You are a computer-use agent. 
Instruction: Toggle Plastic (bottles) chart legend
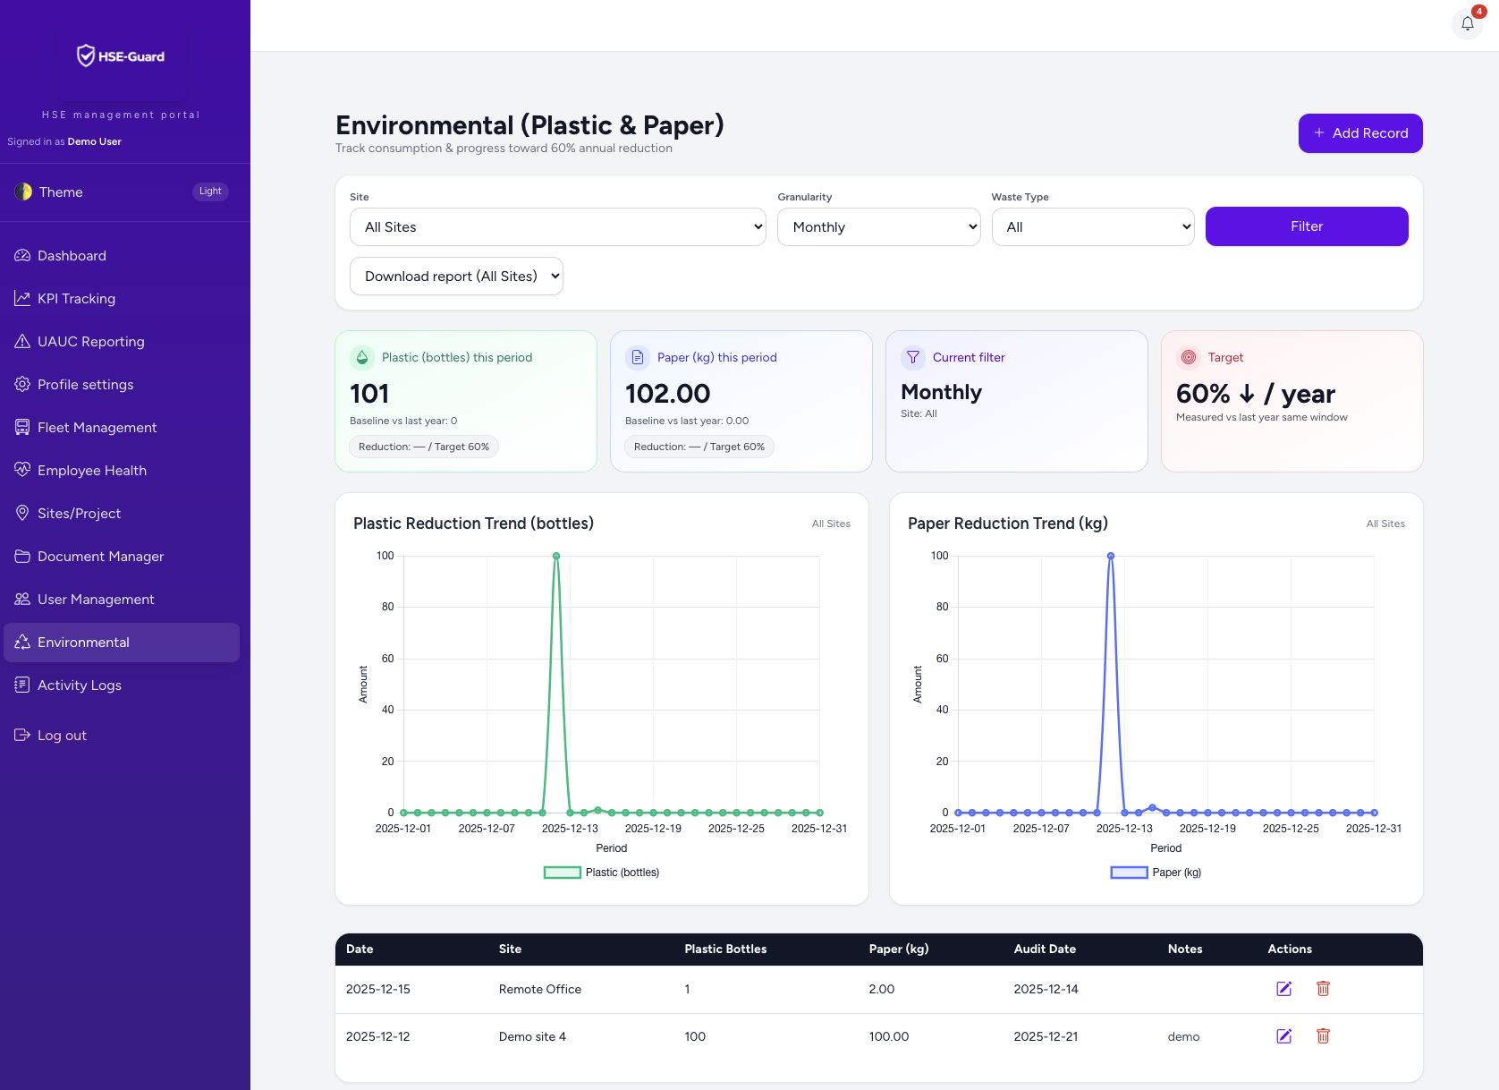601,873
